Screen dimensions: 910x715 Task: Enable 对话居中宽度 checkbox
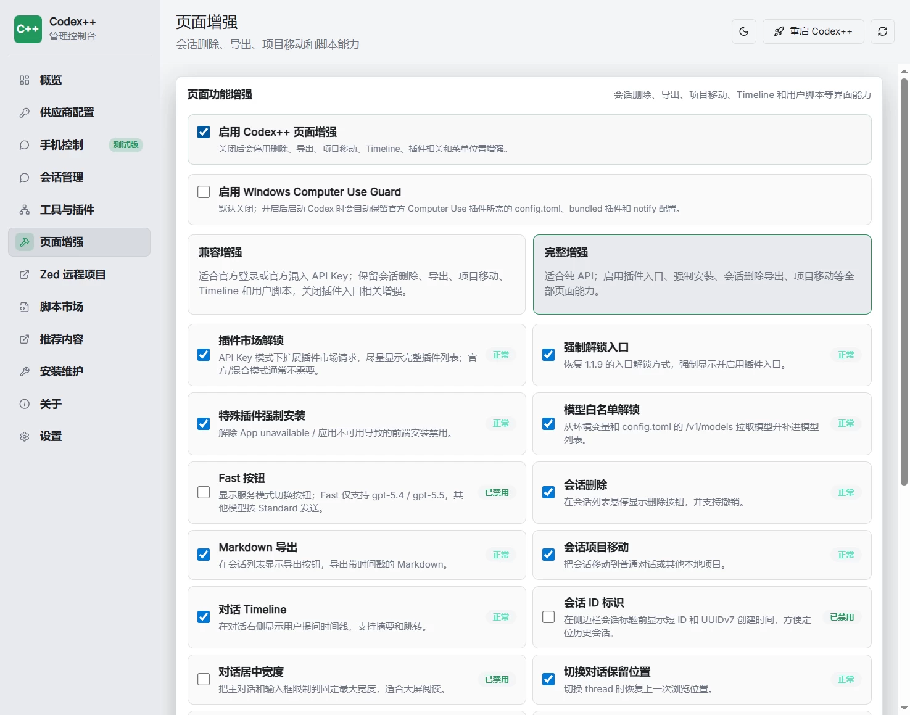click(204, 679)
